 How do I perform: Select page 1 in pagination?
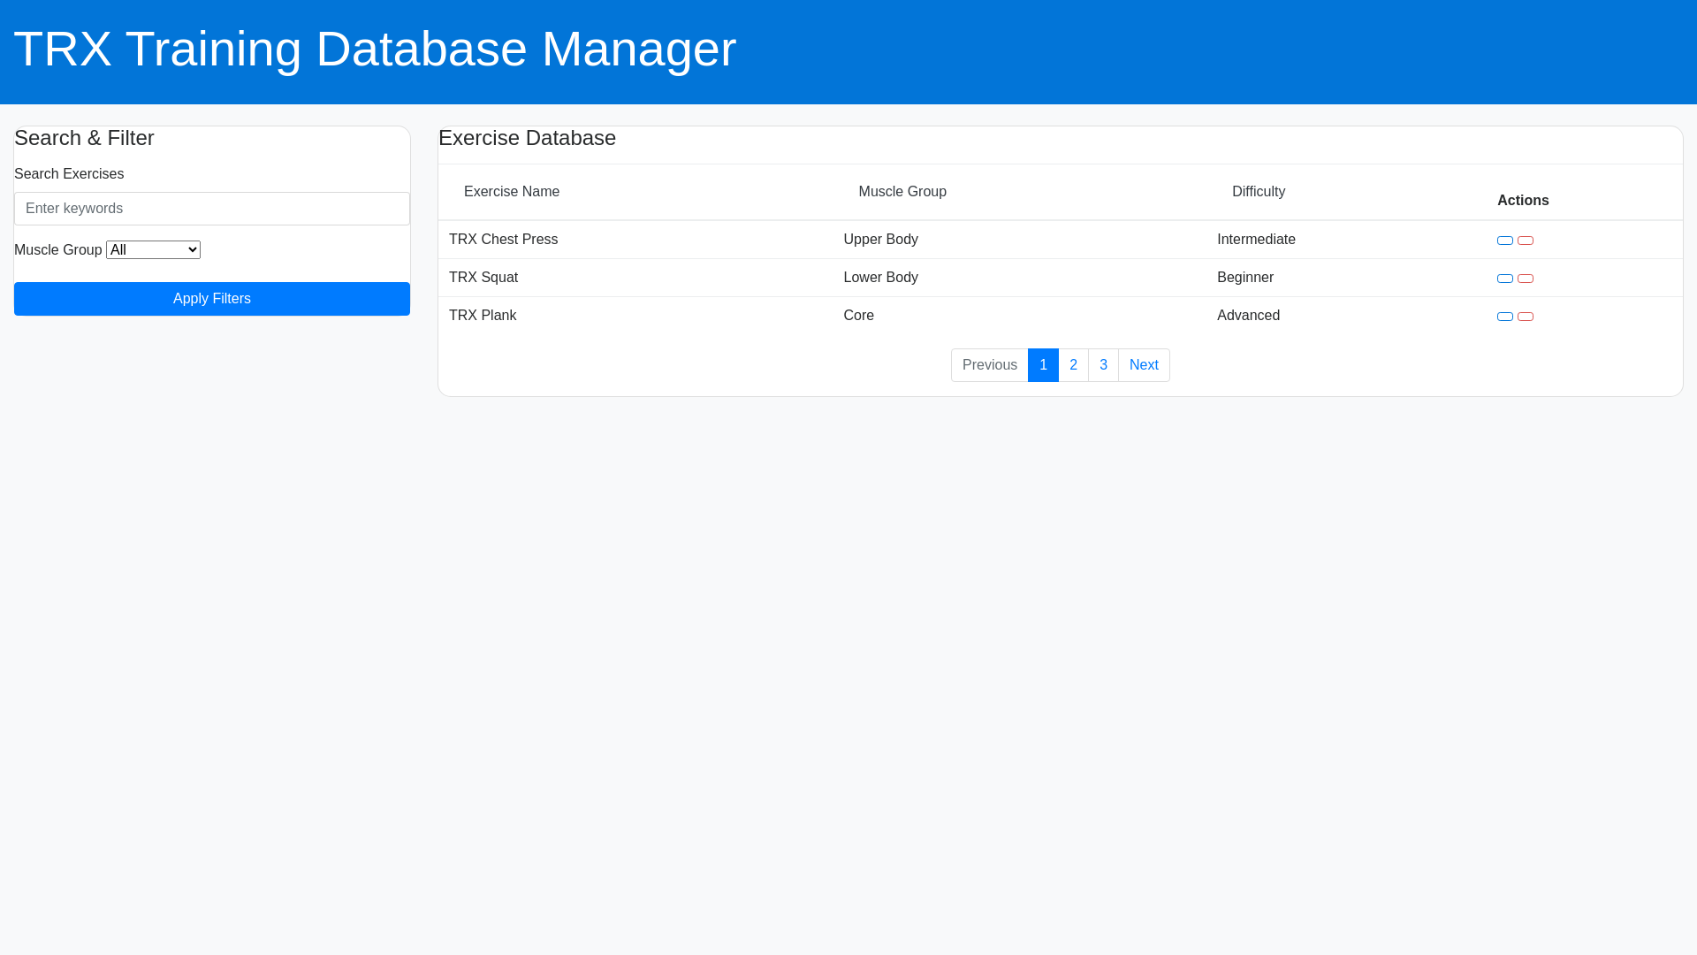point(1043,365)
